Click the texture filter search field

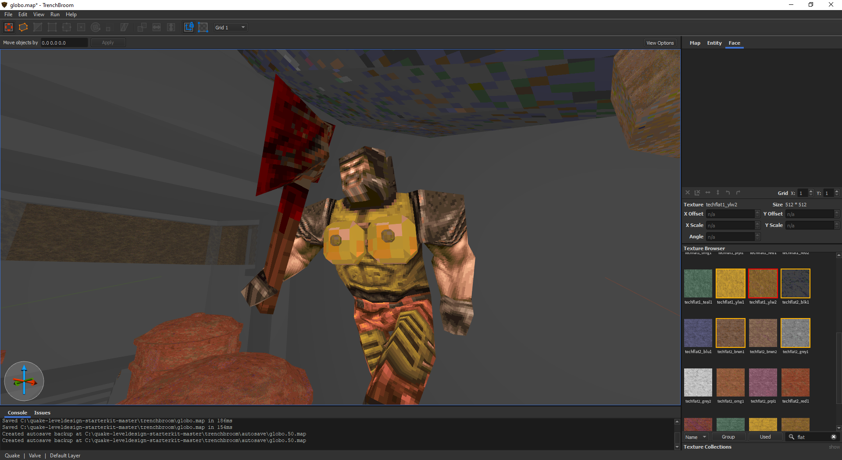point(813,437)
